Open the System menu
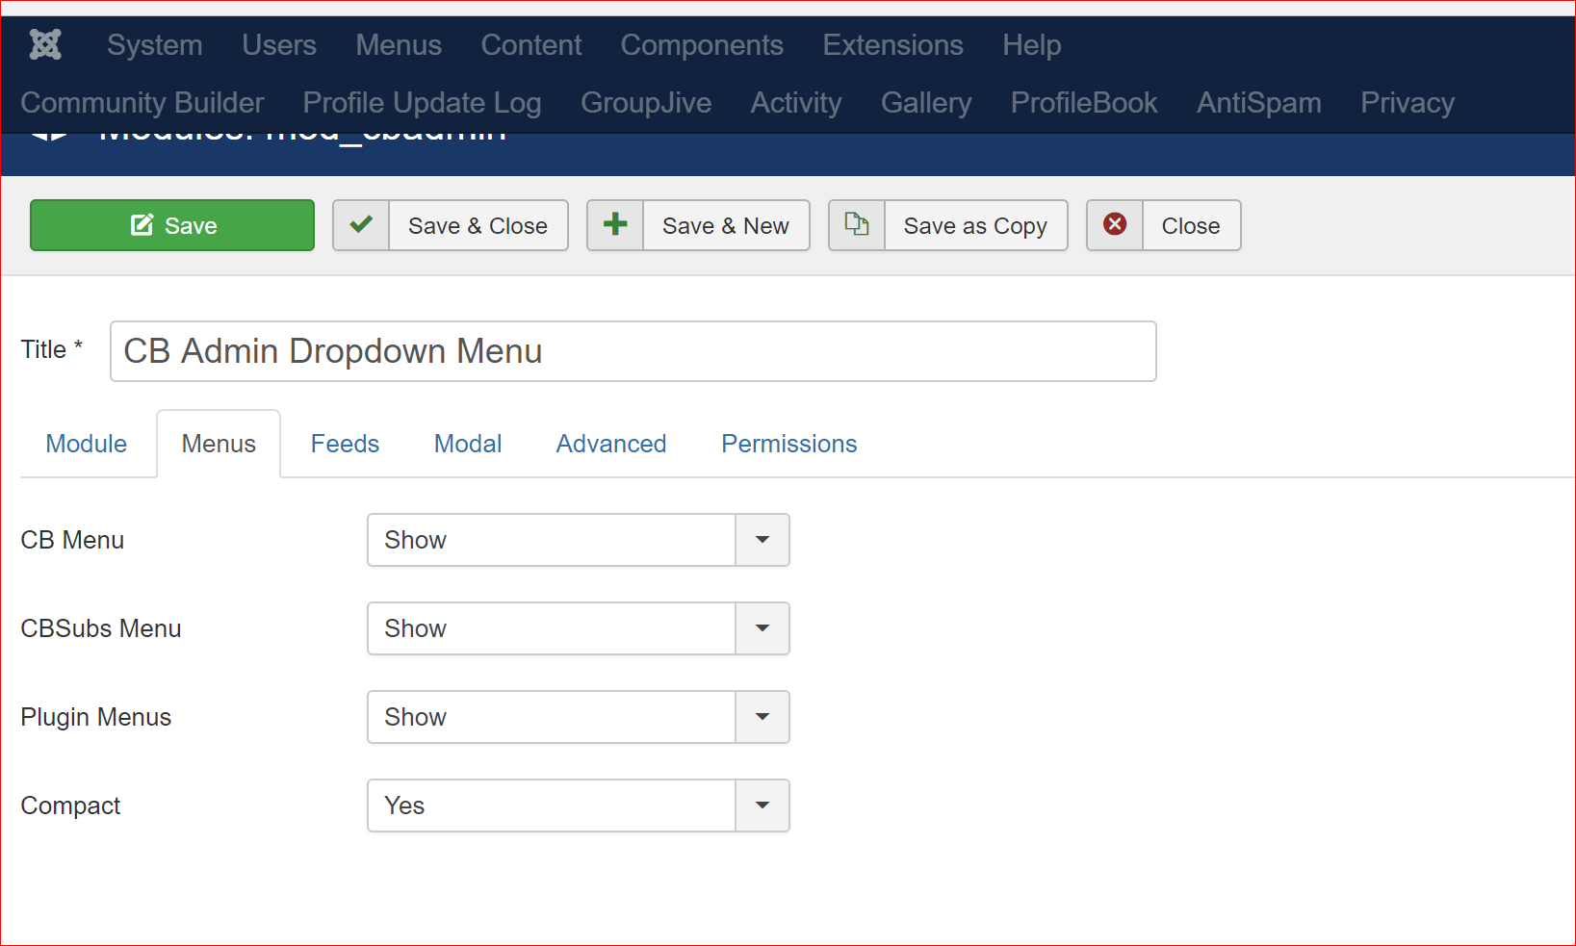This screenshot has height=946, width=1576. (x=155, y=45)
